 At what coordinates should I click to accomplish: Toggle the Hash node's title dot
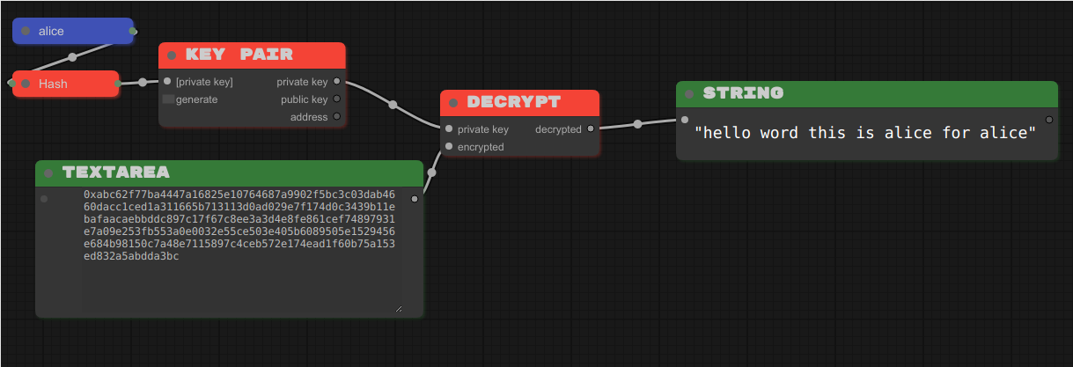tap(26, 84)
